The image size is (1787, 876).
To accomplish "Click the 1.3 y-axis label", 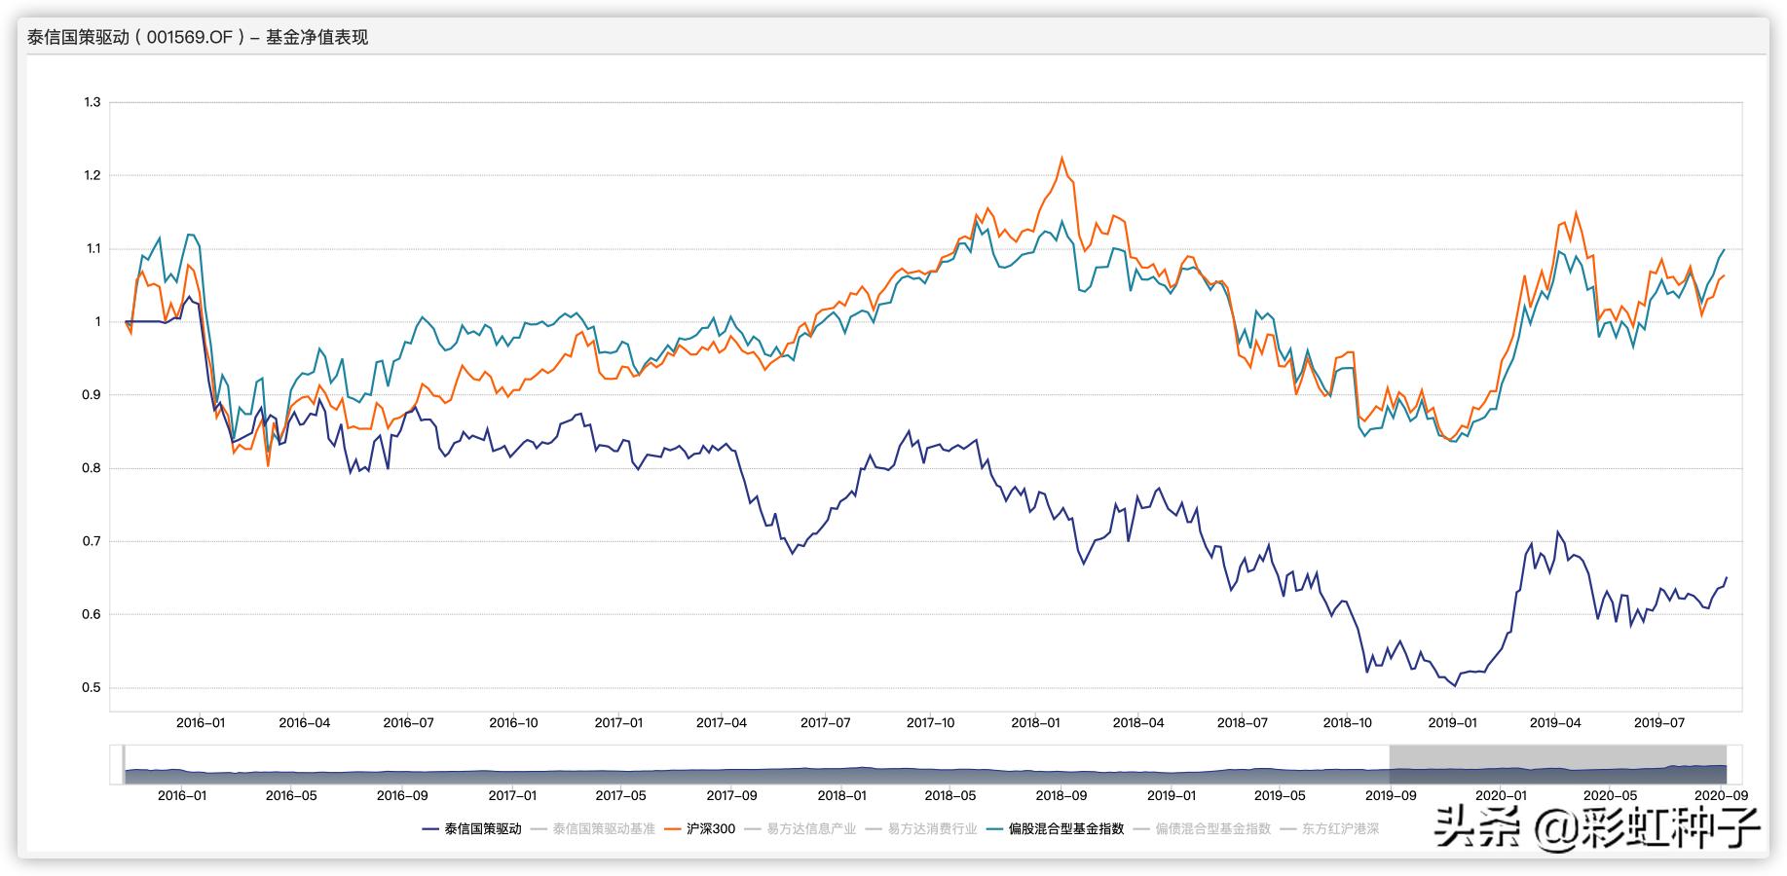I will (x=93, y=102).
